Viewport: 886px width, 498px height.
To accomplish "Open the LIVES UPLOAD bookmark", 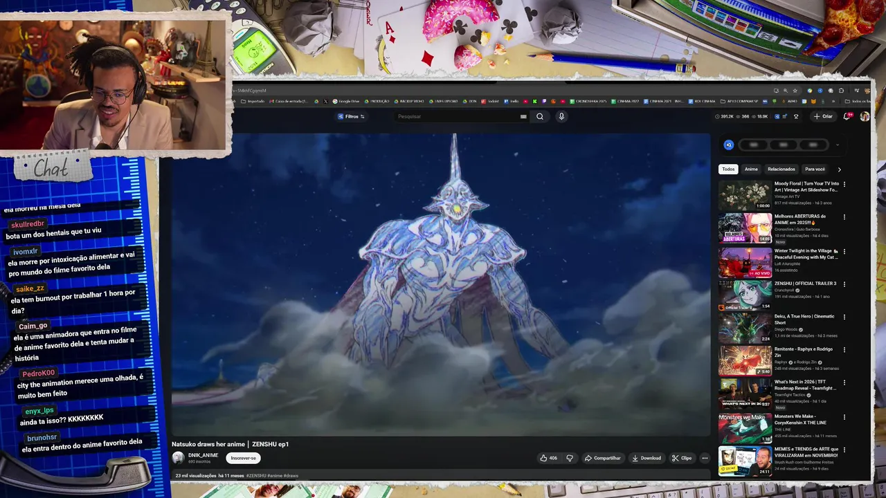I will (x=443, y=101).
